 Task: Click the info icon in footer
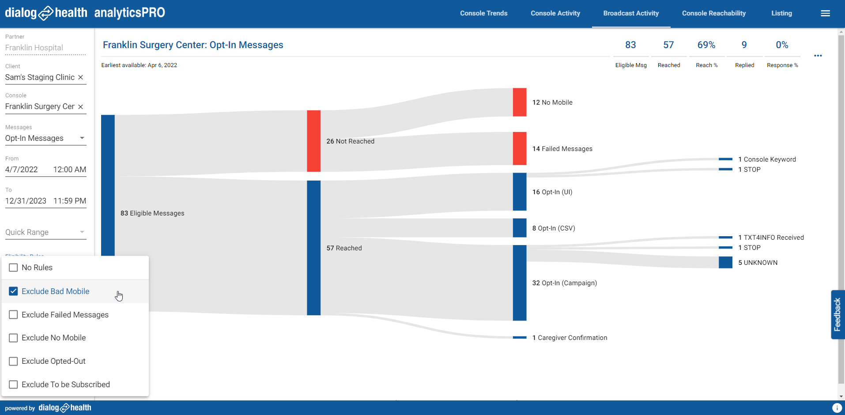837,408
